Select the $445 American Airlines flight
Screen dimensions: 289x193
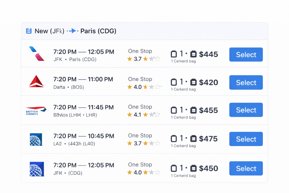[x=246, y=55]
